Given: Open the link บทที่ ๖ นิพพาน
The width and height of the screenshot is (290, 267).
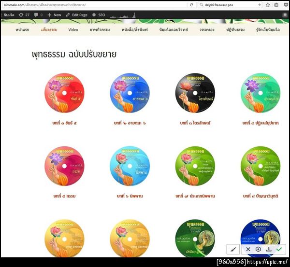Looking at the screenshot, I should (130, 196).
